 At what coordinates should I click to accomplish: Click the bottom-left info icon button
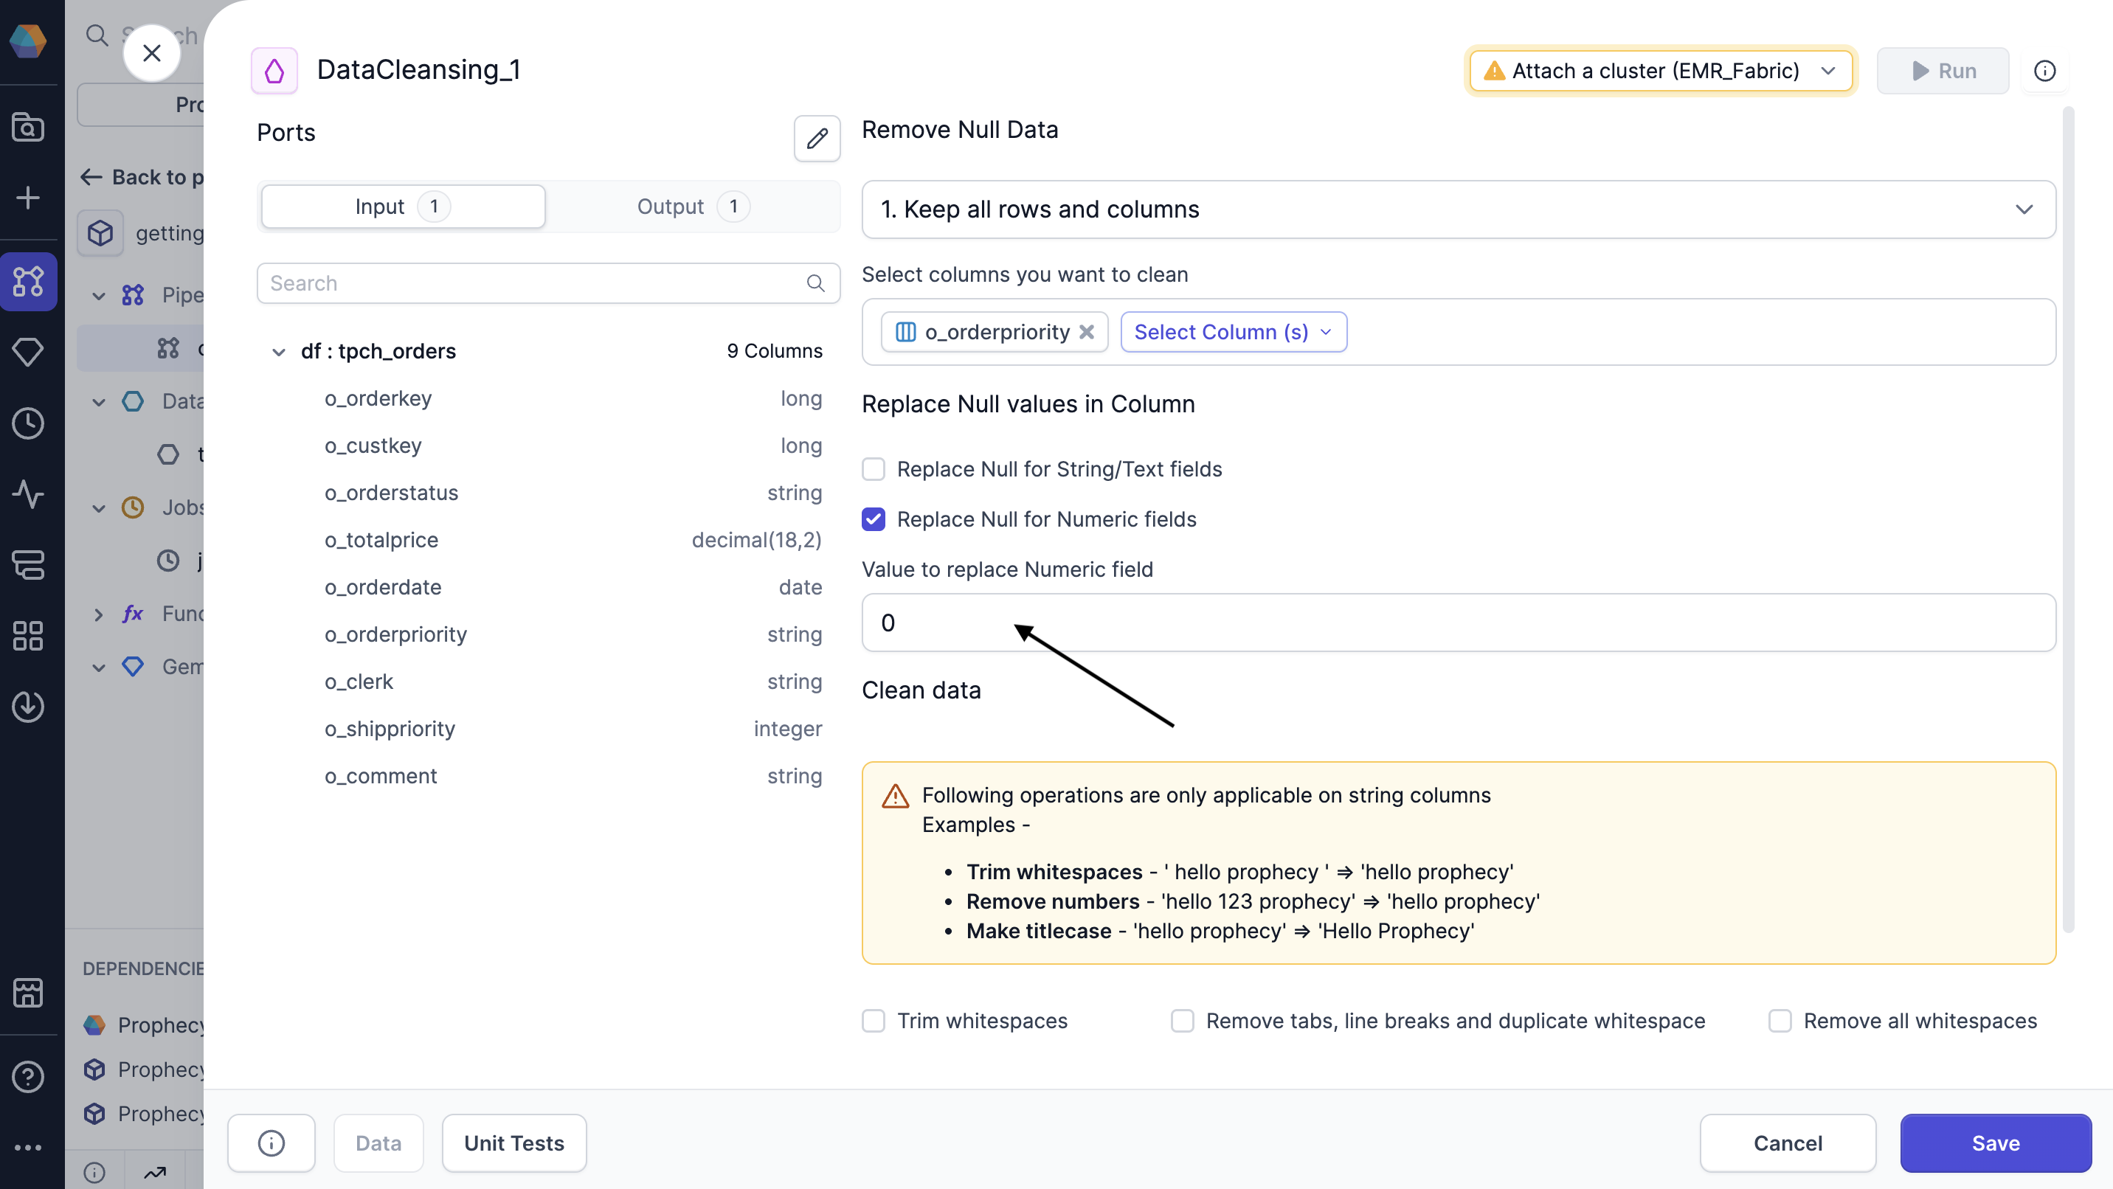[x=272, y=1143]
